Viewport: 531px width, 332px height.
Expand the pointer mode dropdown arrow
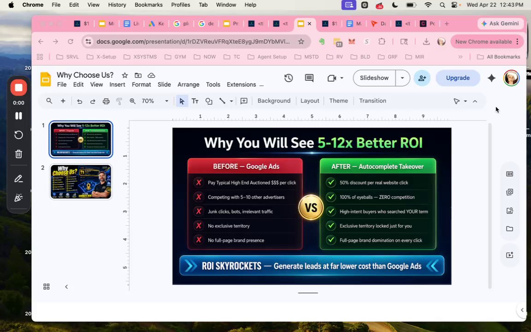465,101
